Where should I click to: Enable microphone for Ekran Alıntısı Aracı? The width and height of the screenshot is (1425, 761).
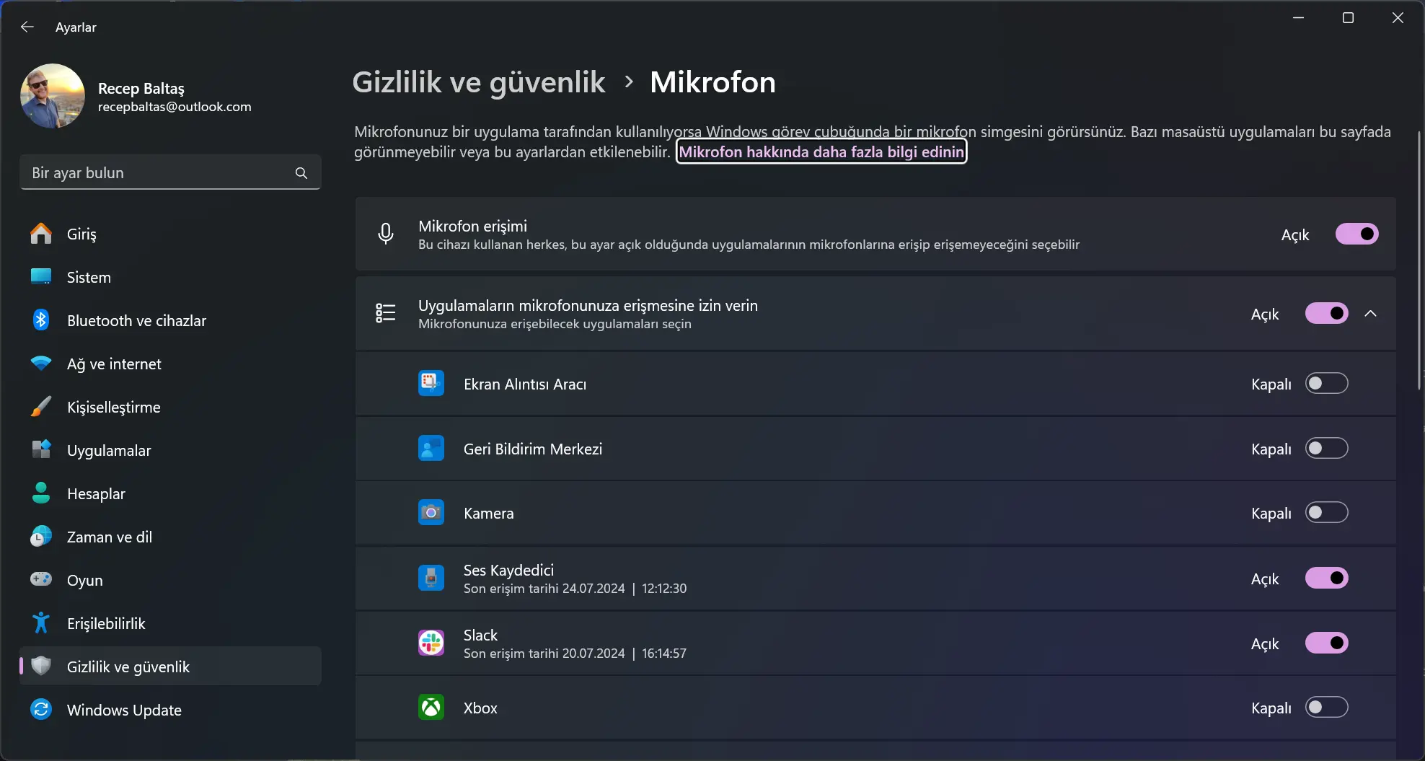1326,384
